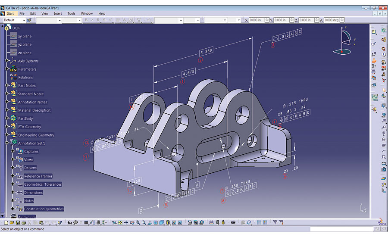Select the Reference Frames tree item
388x237 pixels.
(x=38, y=176)
